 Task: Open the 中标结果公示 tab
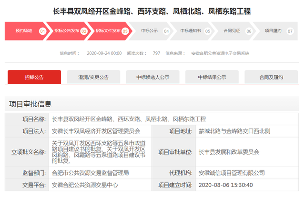point(212,77)
